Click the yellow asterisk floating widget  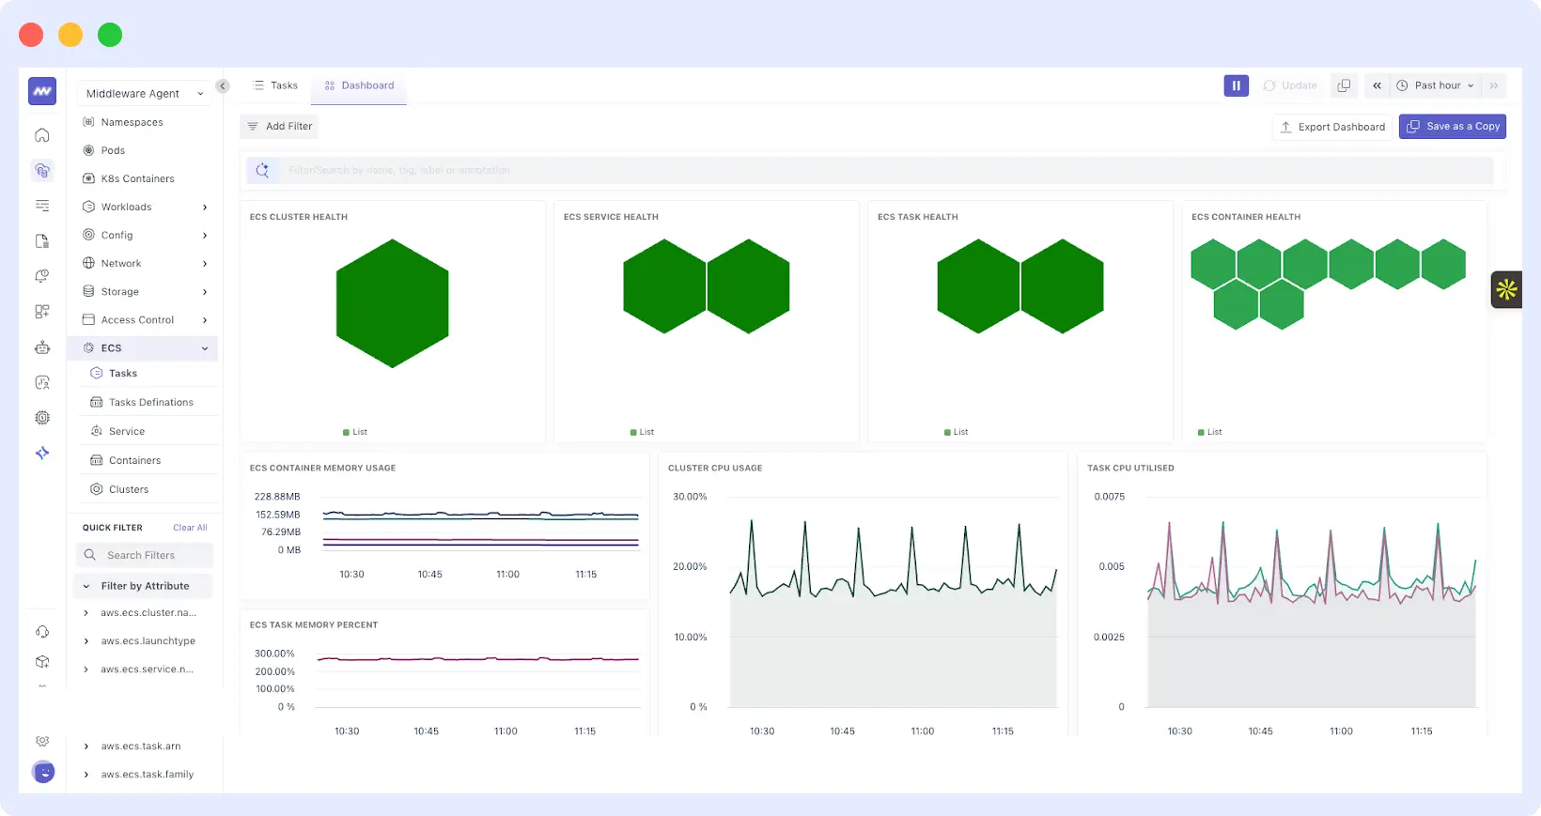[x=1506, y=289]
